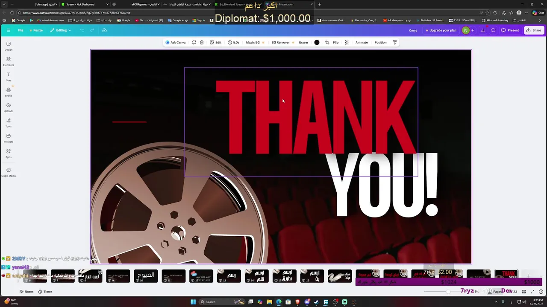Click the grid view icon at bottom right
The height and width of the screenshot is (307, 547).
pyautogui.click(x=524, y=292)
